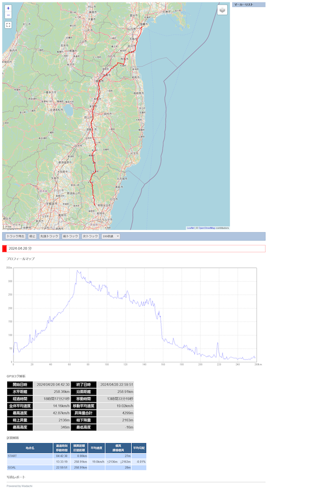The image size is (329, 489).
Task: Click the 開始日時 label cell
Action: [x=20, y=384]
